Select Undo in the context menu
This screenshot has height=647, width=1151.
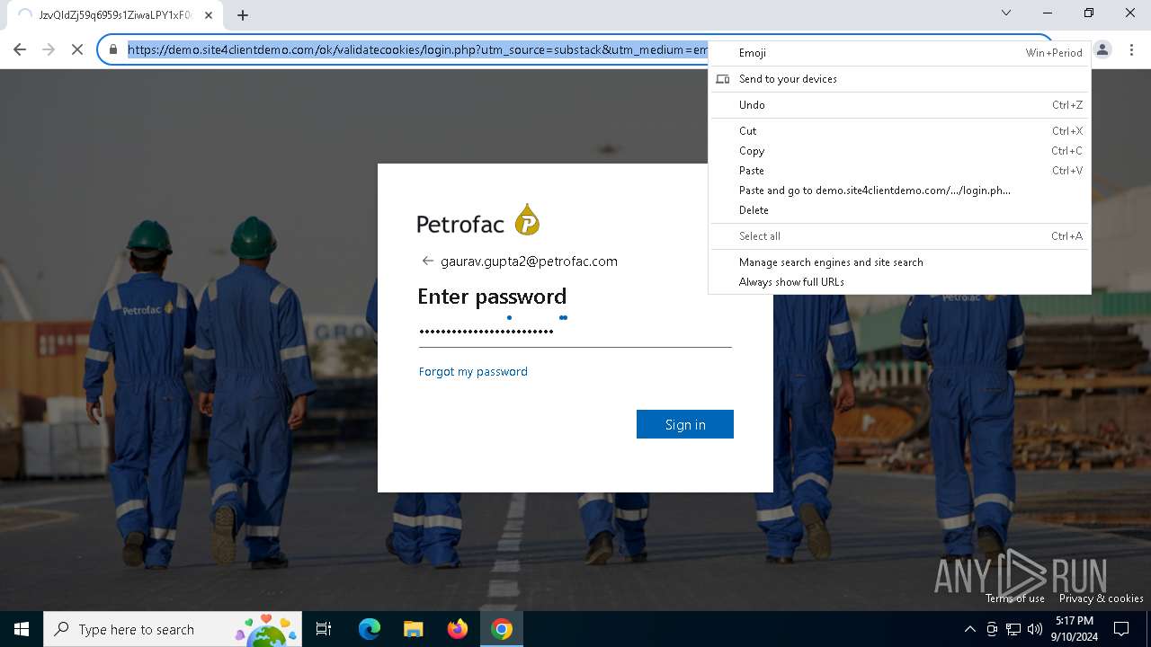pyautogui.click(x=899, y=105)
